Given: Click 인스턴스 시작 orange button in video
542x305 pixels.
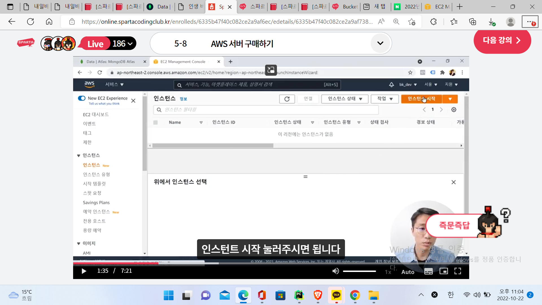Looking at the screenshot, I should (x=421, y=99).
